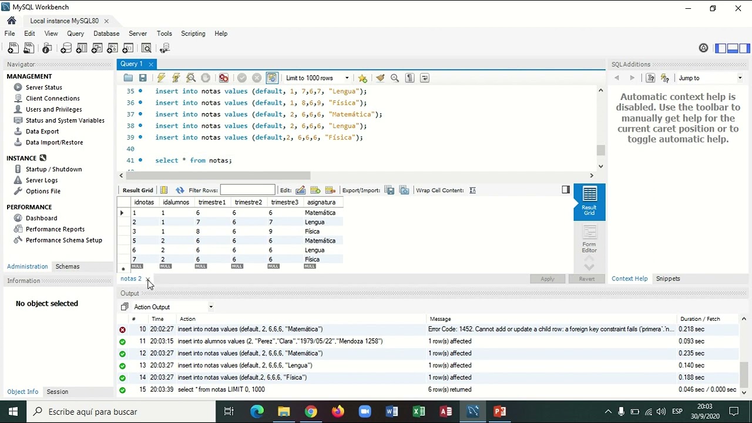
Task: Stop query execution hand icon
Action: pos(205,78)
